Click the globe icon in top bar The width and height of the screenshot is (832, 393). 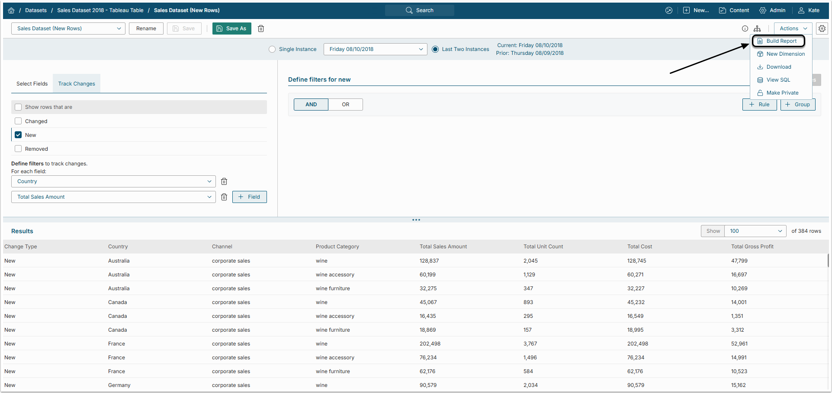pyautogui.click(x=669, y=10)
